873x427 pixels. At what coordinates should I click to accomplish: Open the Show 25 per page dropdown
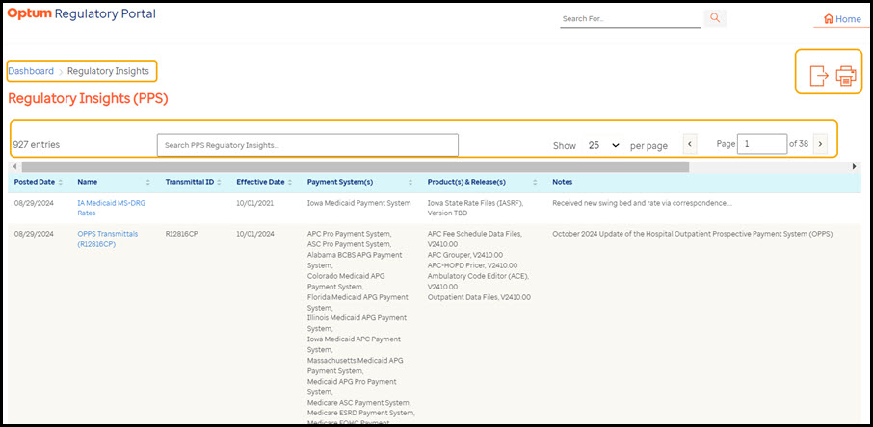(x=603, y=145)
